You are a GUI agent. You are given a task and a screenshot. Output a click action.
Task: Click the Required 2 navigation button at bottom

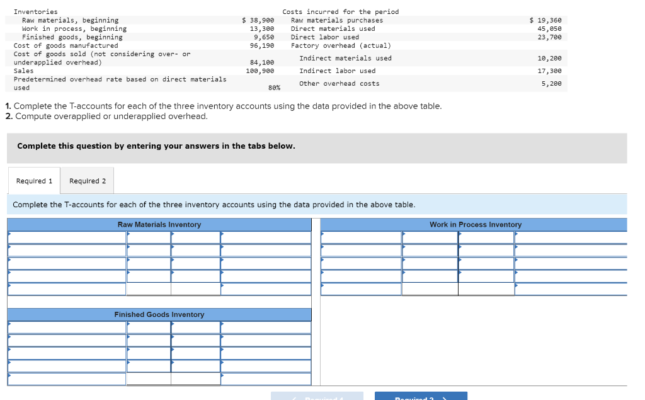pyautogui.click(x=421, y=396)
